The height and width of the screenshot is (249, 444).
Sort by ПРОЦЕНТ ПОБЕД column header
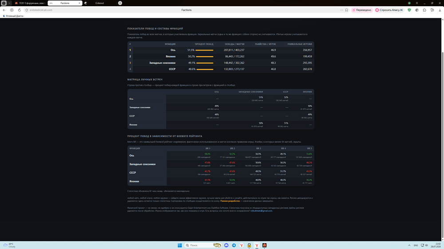[204, 44]
